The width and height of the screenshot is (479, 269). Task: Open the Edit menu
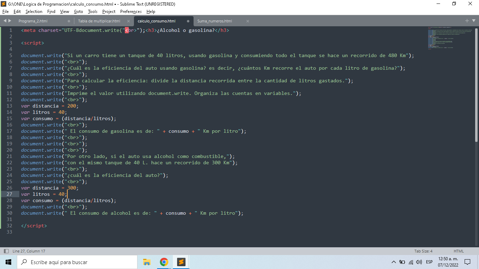(17, 12)
